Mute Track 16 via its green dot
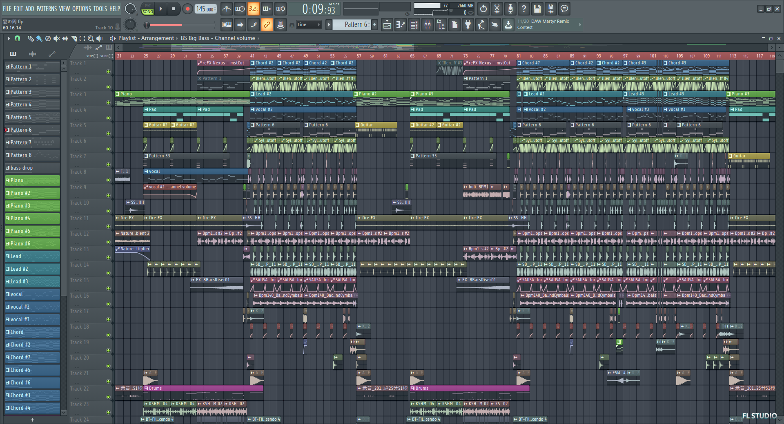Image resolution: width=784 pixels, height=424 pixels. [108, 304]
